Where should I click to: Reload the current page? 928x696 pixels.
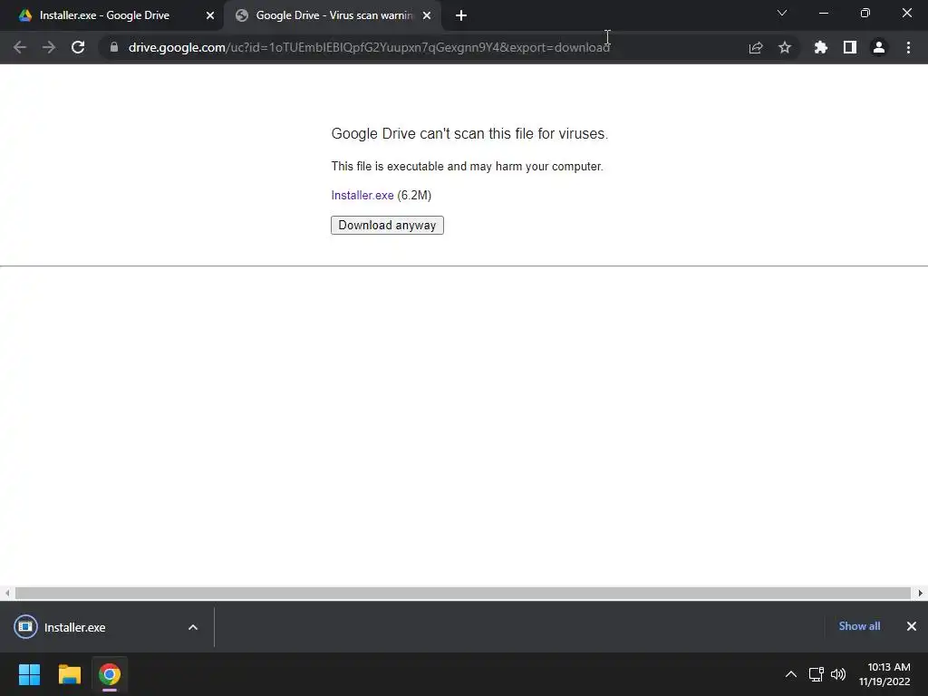(x=78, y=47)
